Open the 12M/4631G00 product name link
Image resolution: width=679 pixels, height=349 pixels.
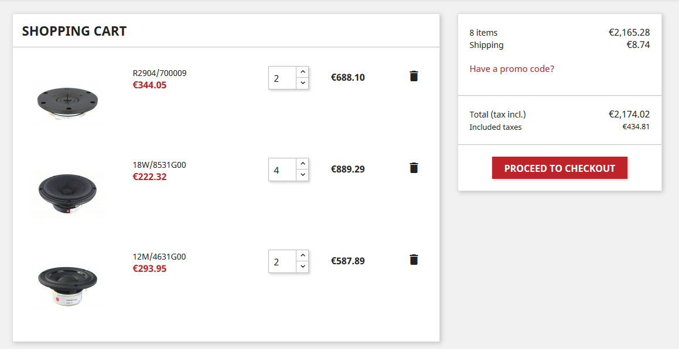tap(159, 257)
